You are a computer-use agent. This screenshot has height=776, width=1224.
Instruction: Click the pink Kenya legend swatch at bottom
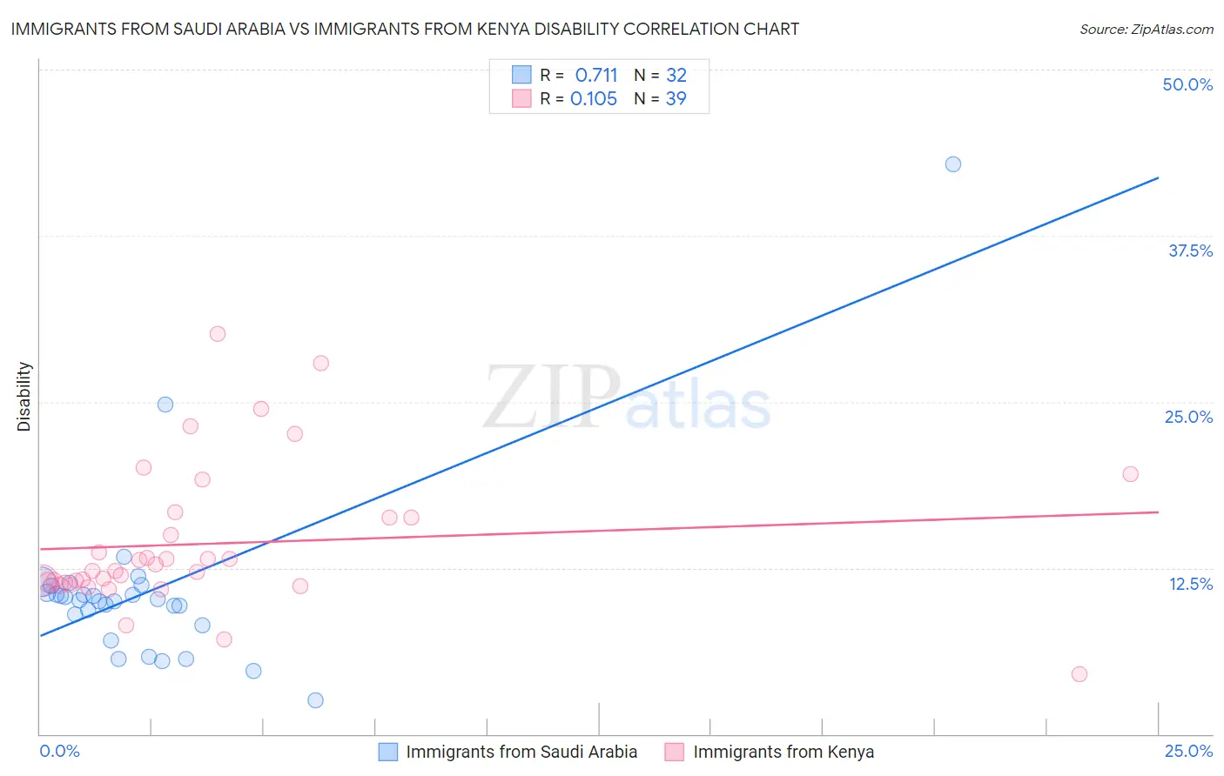675,752
